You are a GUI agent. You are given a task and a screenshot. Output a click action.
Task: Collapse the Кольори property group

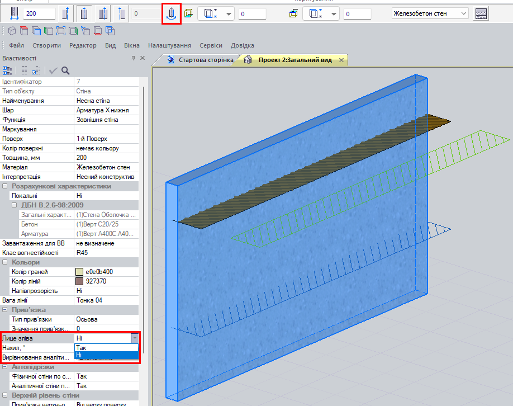(x=5, y=262)
